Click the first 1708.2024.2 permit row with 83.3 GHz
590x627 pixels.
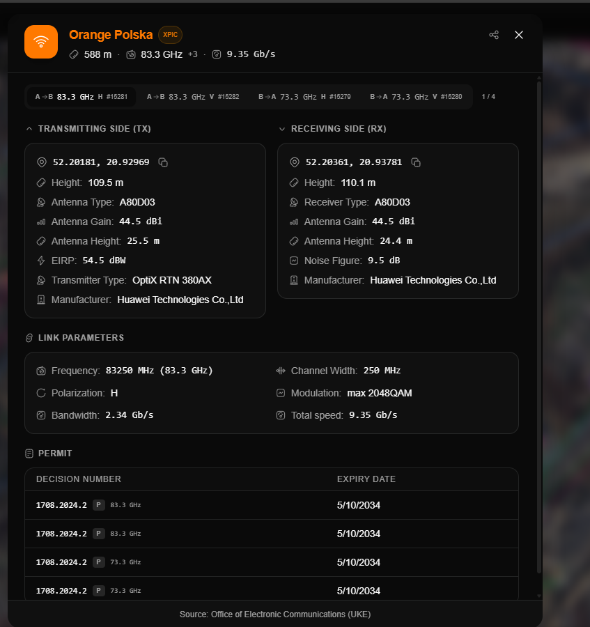click(x=272, y=505)
